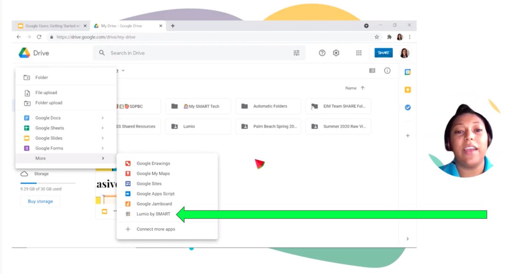This screenshot has height=274, width=505.
Task: Switch to list layout view
Action: point(372,71)
